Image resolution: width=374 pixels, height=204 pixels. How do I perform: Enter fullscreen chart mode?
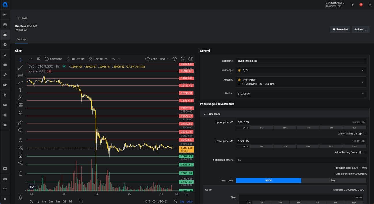click(x=183, y=59)
